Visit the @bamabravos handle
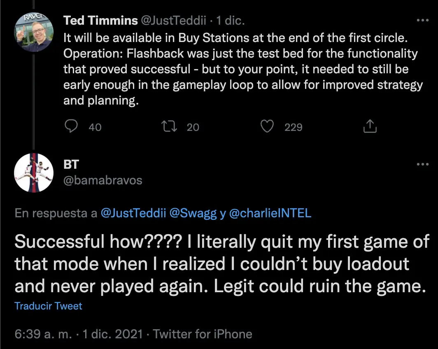This screenshot has height=349, width=438. pos(103,180)
